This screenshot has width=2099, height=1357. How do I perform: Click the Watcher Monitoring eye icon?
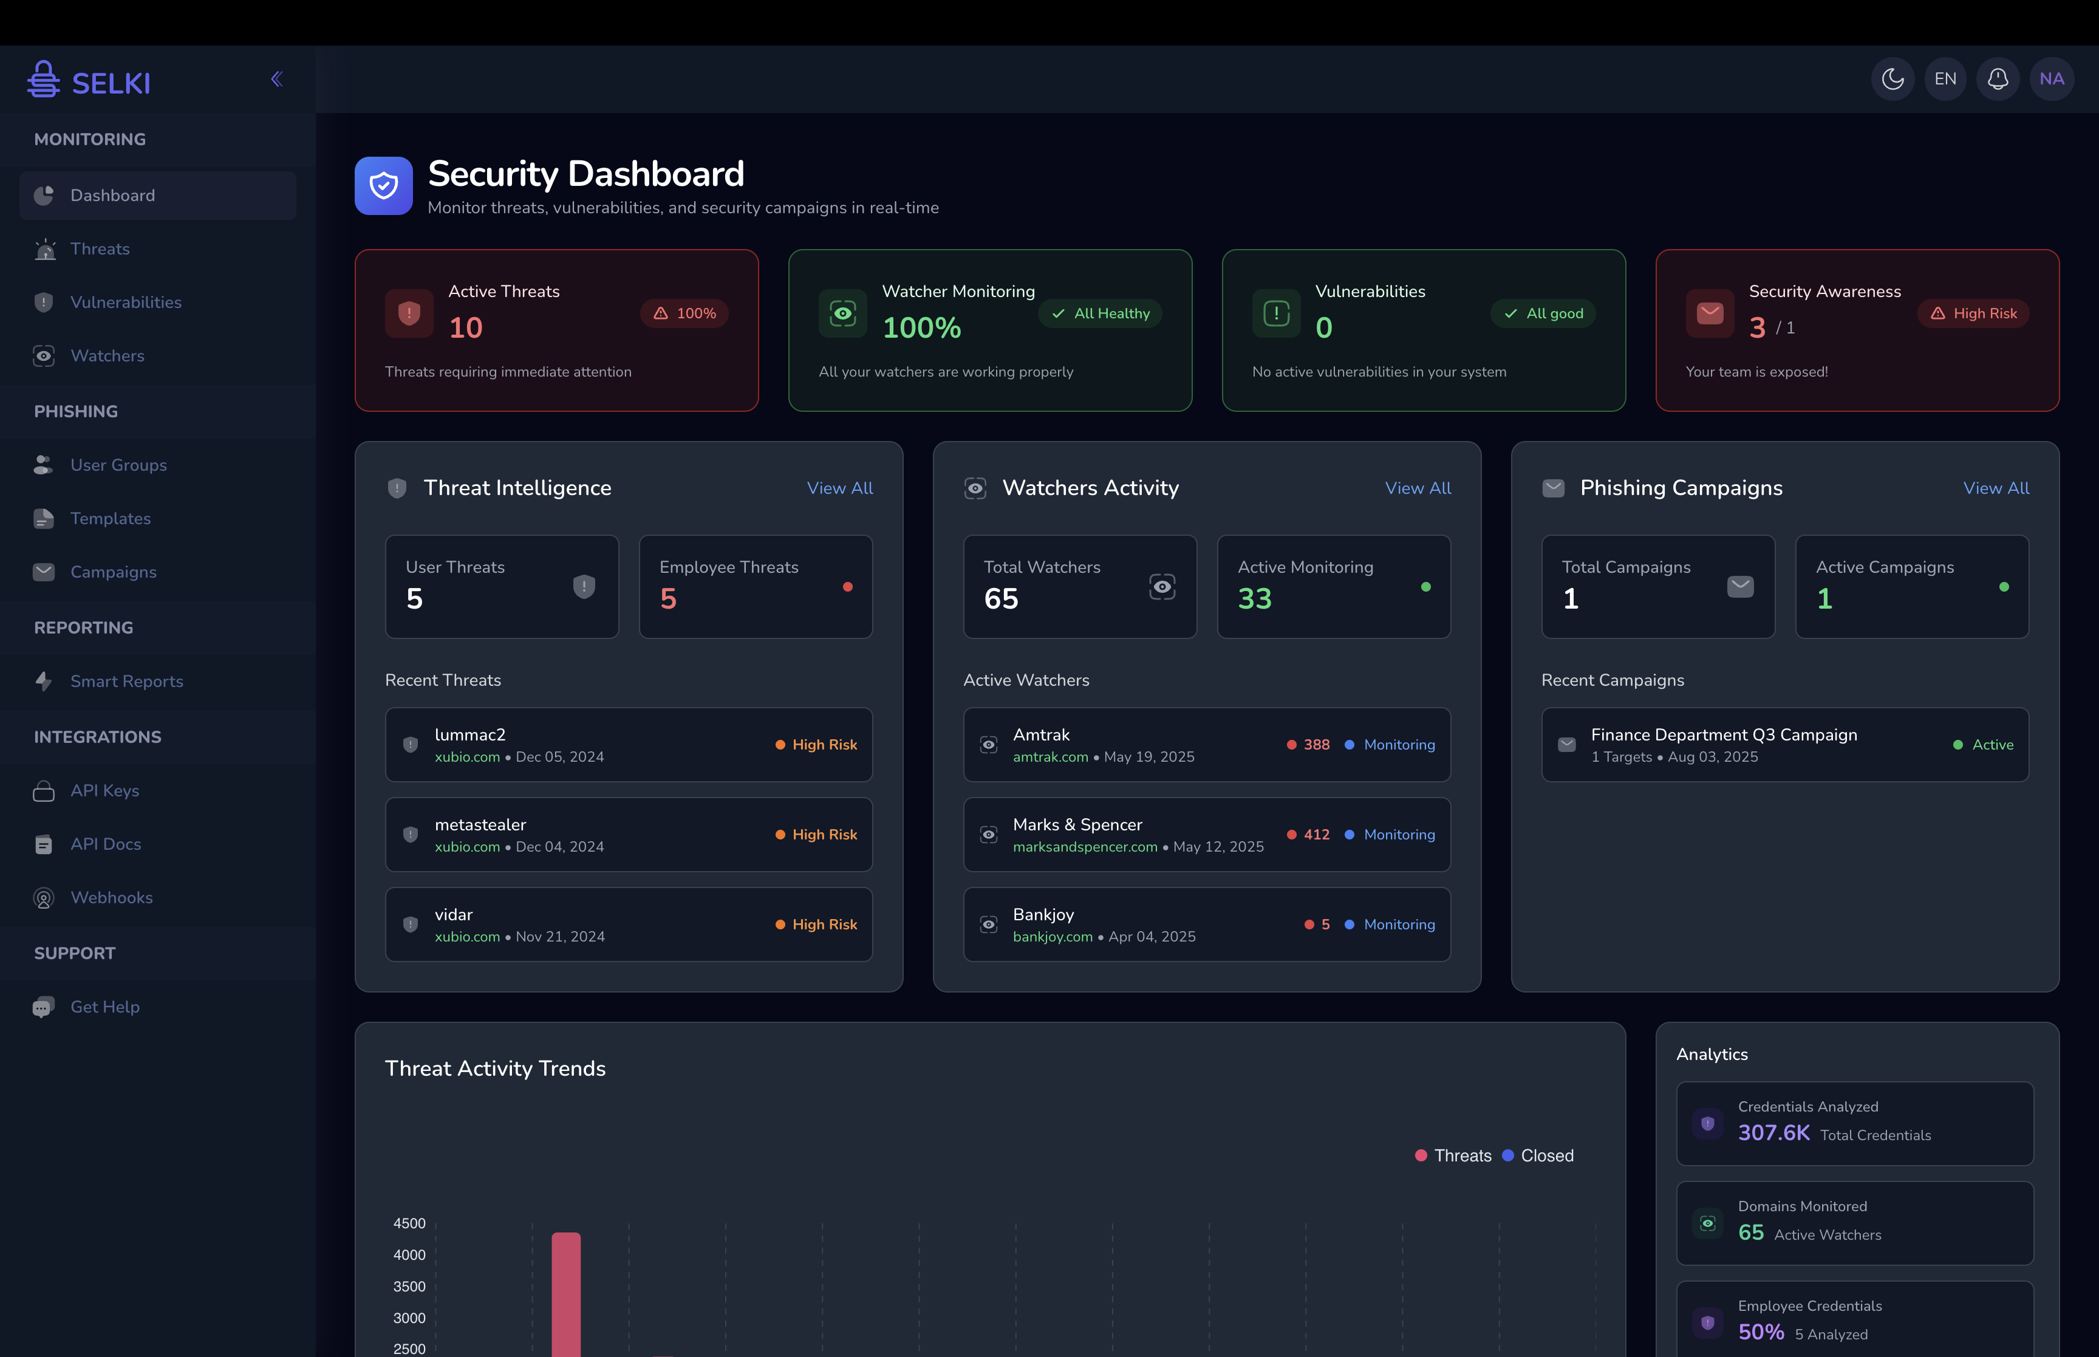point(843,313)
